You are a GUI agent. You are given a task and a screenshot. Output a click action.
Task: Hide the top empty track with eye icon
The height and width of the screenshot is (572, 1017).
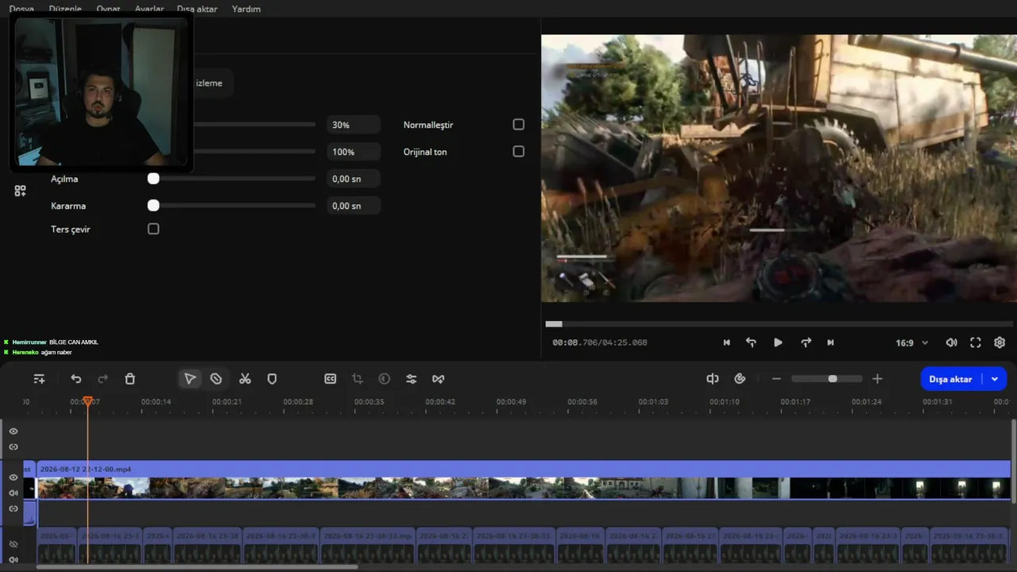coord(14,431)
